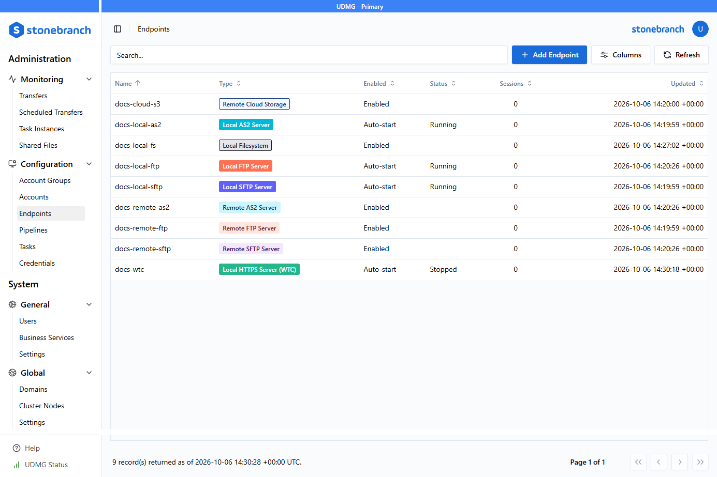Click the Stopped status of docs-wtc
This screenshot has width=717, height=477.
(x=443, y=269)
